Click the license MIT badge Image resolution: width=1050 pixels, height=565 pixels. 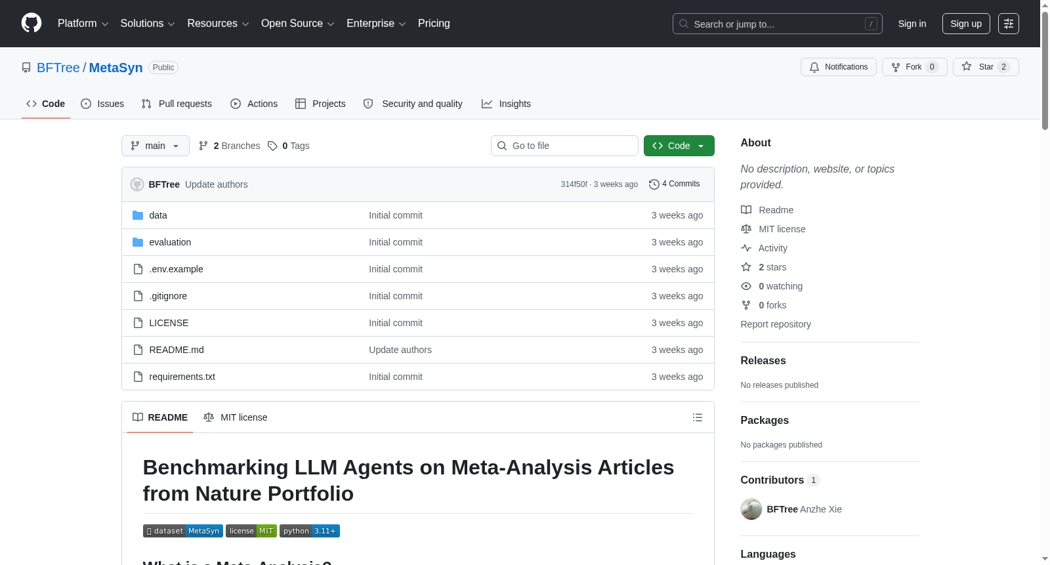(x=251, y=531)
